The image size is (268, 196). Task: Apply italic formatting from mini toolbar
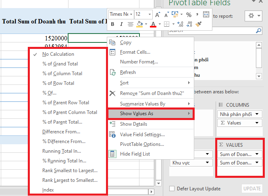(x=121, y=24)
